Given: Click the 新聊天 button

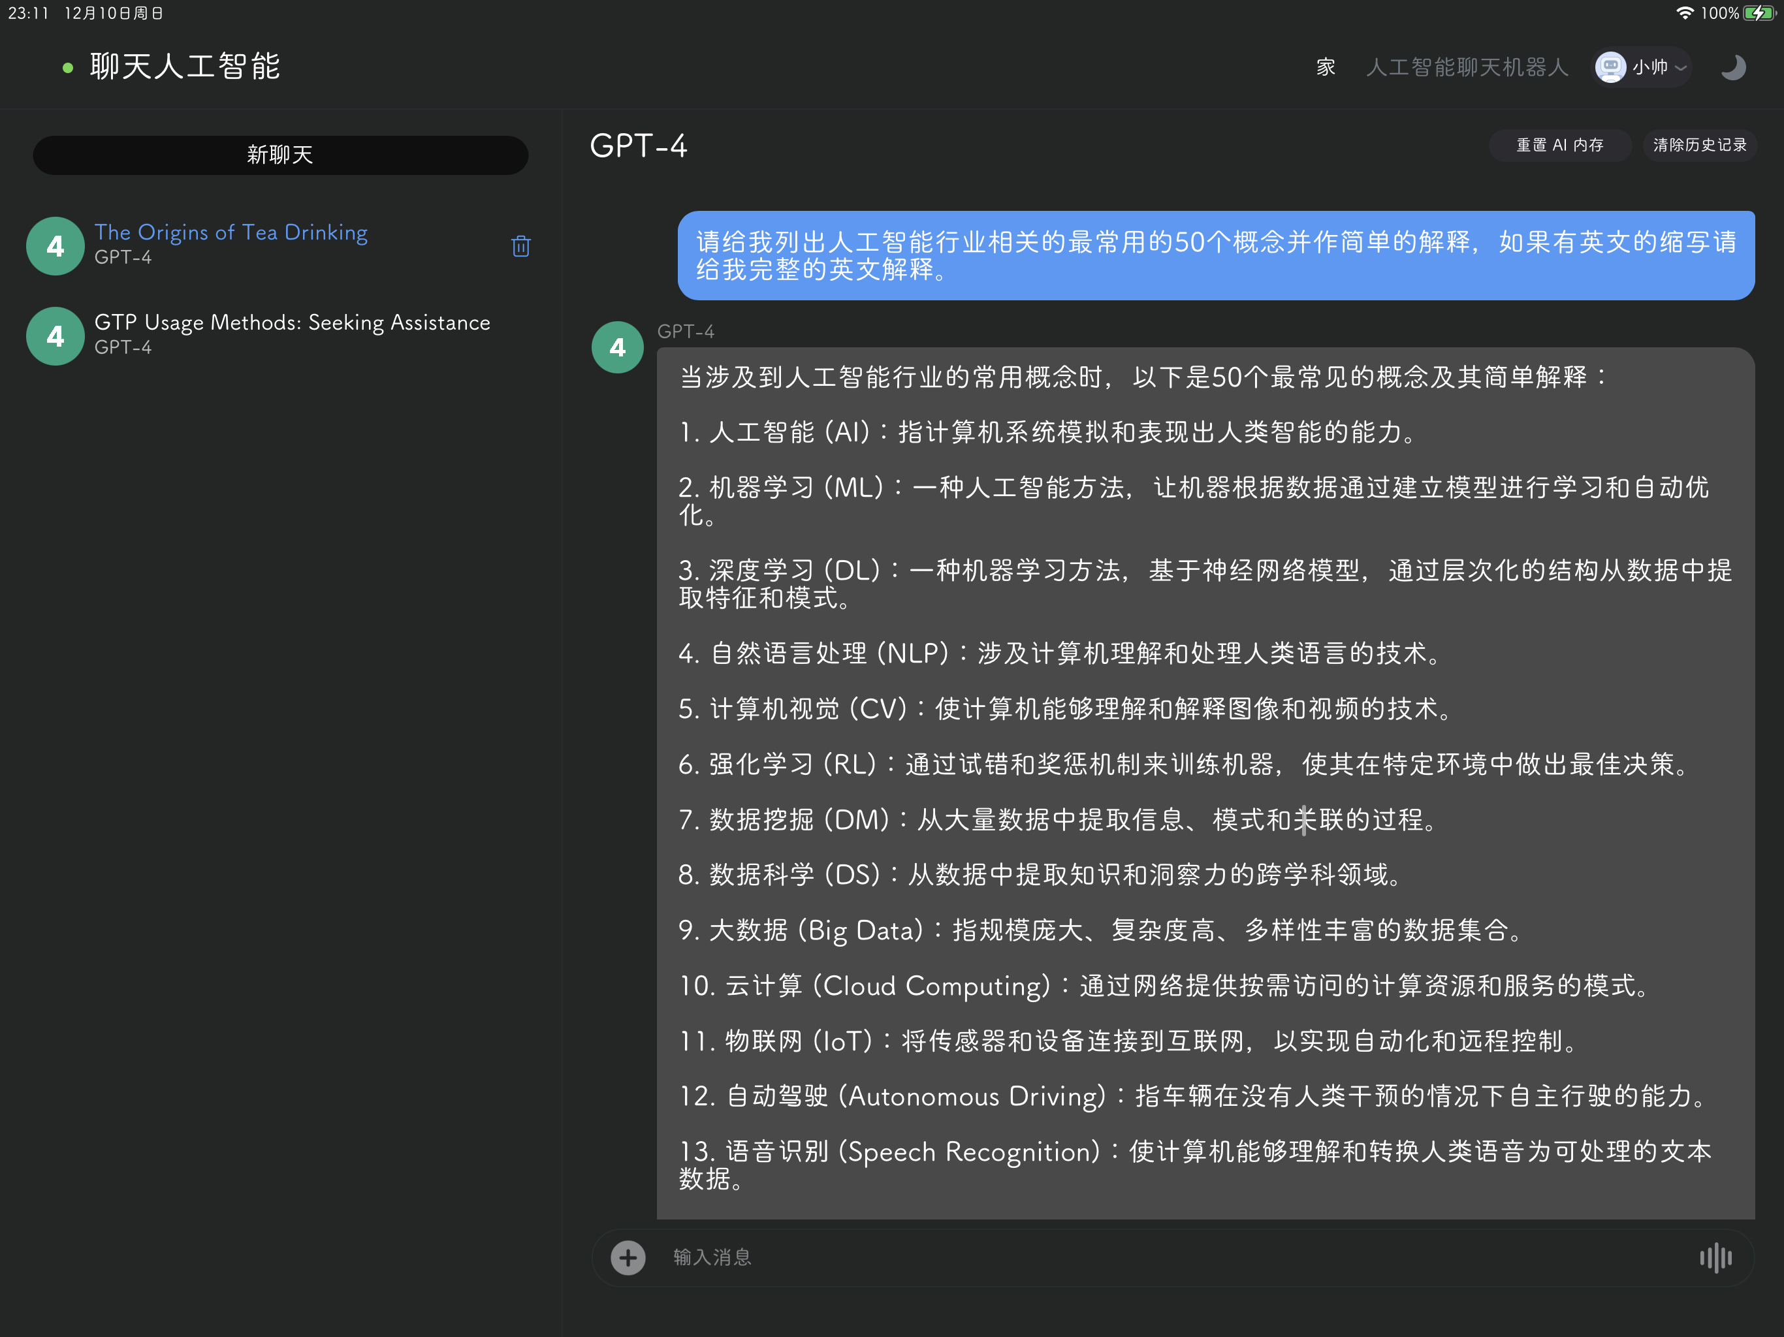Looking at the screenshot, I should [280, 155].
